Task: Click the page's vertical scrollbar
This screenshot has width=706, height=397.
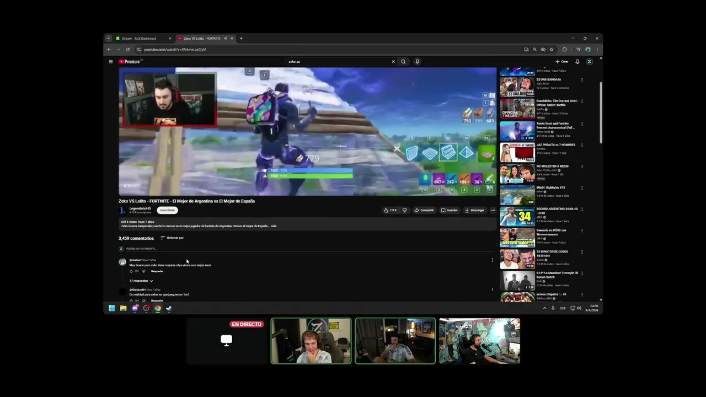Action: tap(601, 113)
